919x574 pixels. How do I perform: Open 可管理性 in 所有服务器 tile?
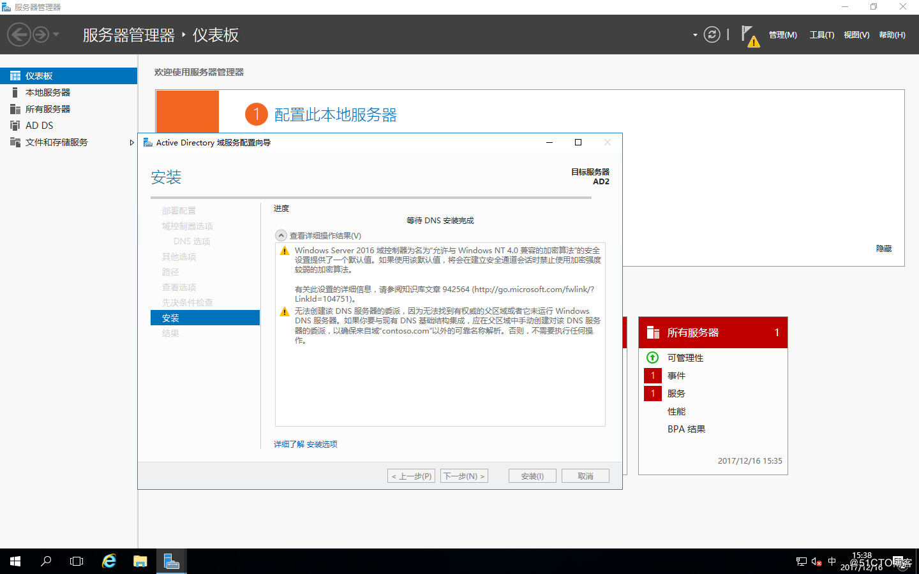685,358
